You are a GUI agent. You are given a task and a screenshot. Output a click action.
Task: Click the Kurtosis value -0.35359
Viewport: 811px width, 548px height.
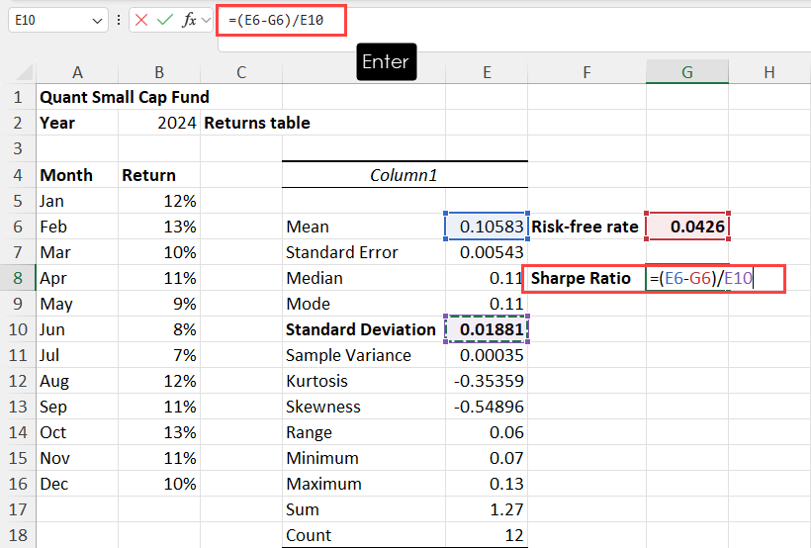click(487, 381)
